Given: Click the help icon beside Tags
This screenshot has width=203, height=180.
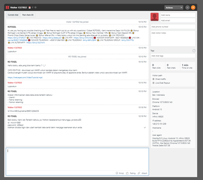Looking at the screenshot, I should coord(194,51).
